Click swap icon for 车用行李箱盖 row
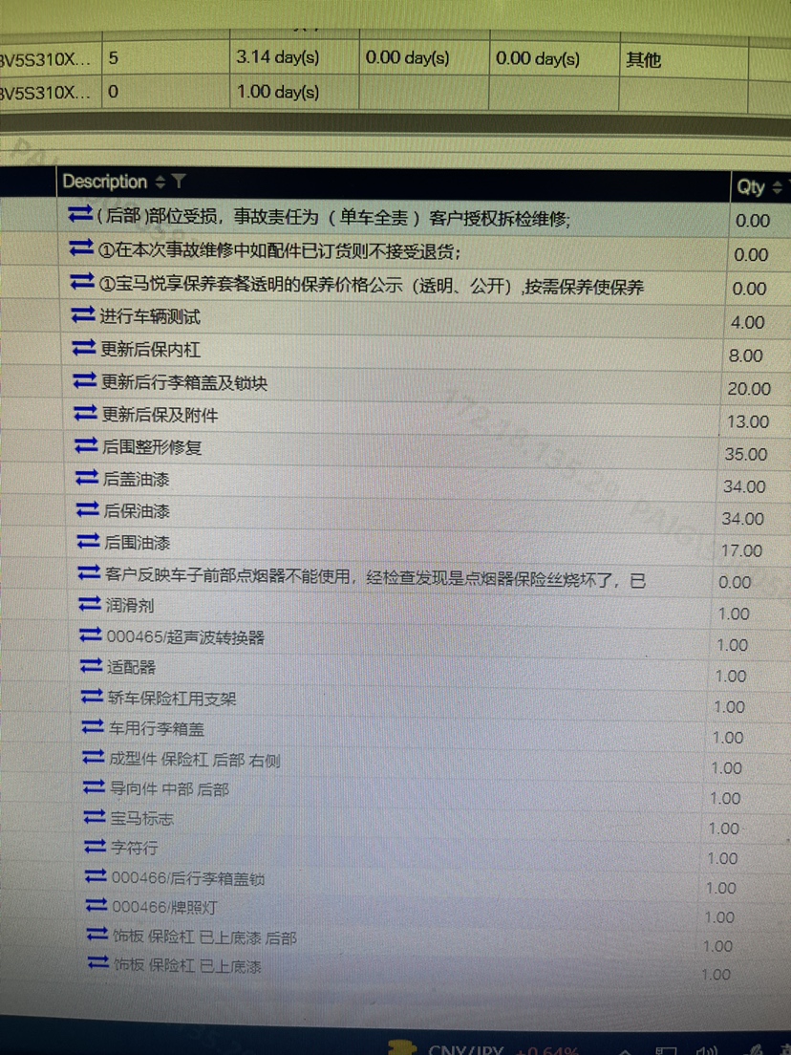 92,727
